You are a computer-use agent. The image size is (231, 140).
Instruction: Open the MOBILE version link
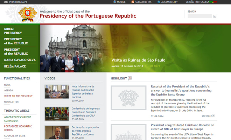tap(121, 2)
